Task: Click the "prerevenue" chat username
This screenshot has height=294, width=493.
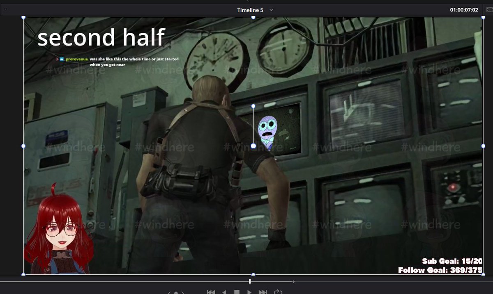Action: [77, 59]
